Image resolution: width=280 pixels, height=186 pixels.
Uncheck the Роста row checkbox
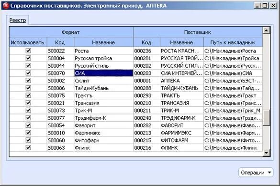point(28,51)
